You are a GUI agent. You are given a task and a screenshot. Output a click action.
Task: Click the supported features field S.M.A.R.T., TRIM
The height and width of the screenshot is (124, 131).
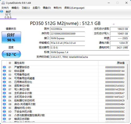(x=90, y=57)
